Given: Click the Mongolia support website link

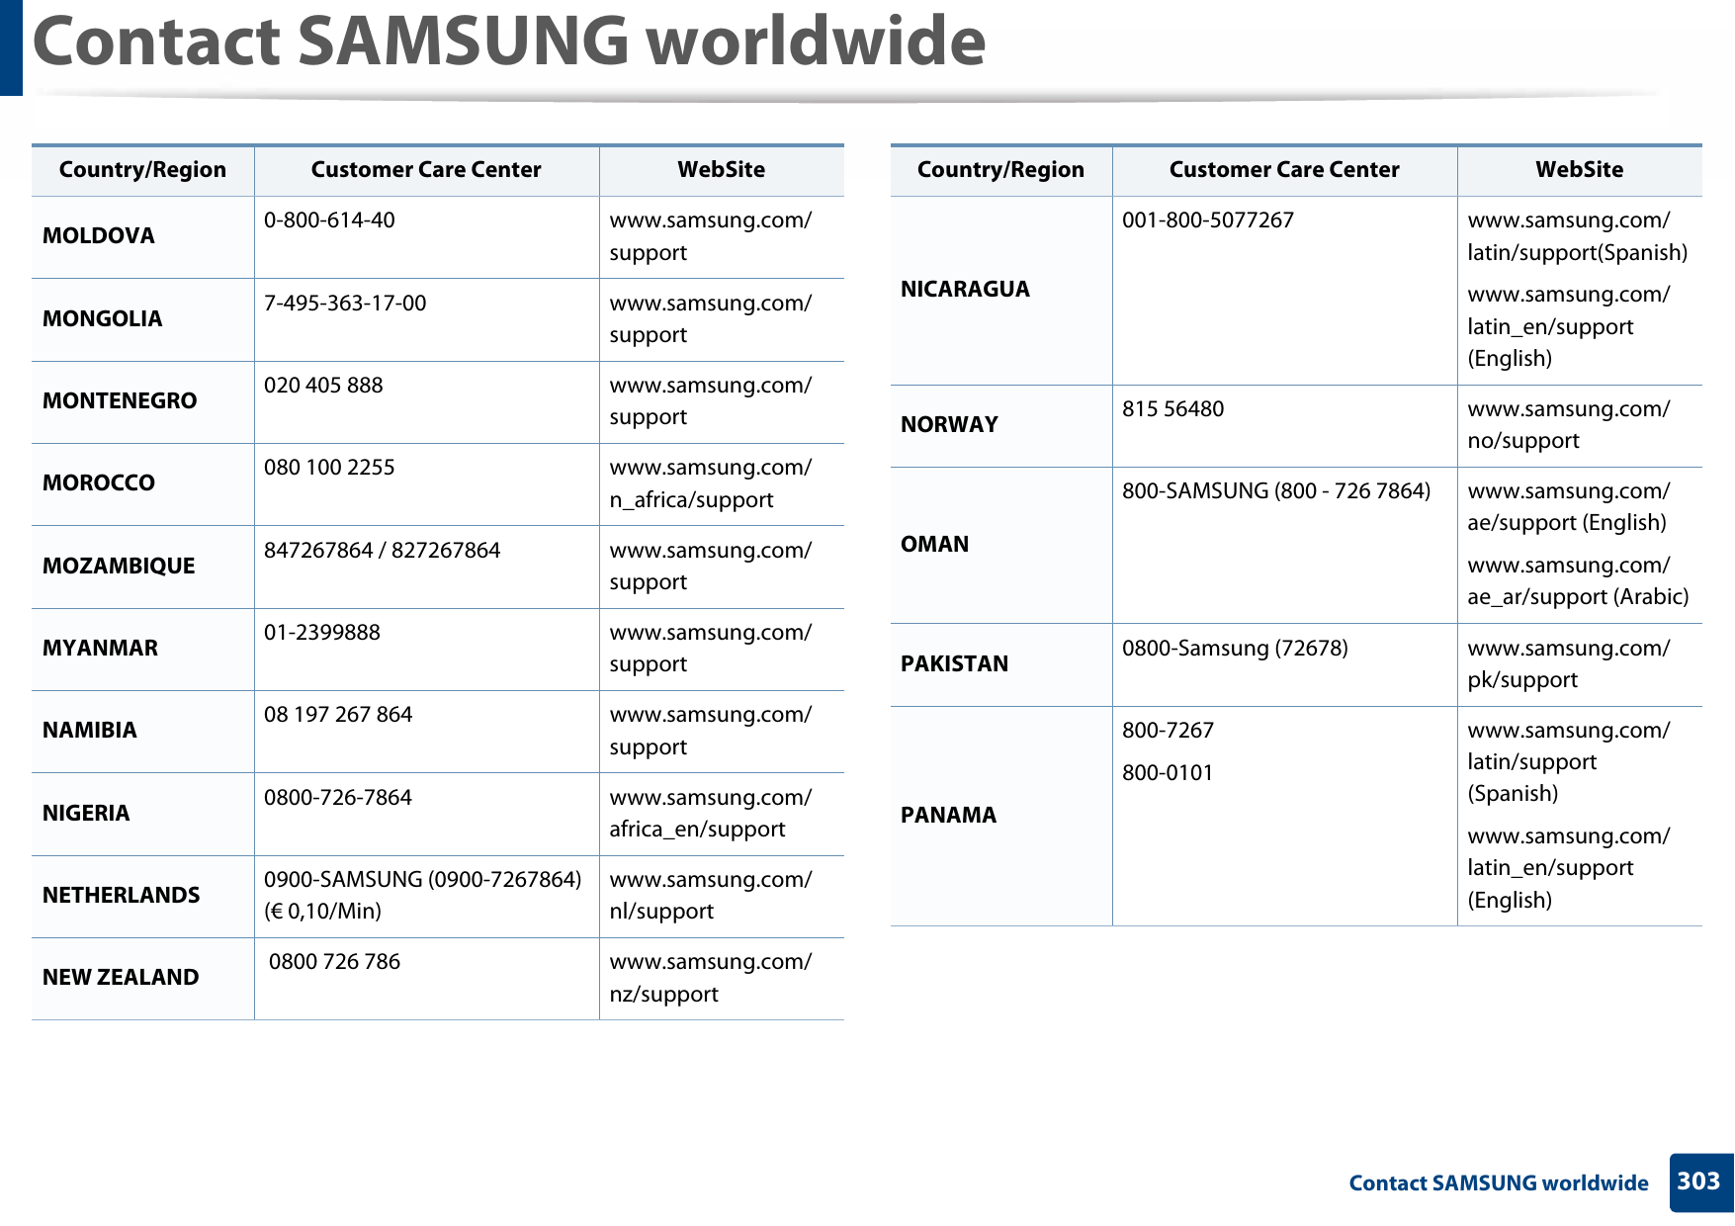Looking at the screenshot, I should [710, 319].
